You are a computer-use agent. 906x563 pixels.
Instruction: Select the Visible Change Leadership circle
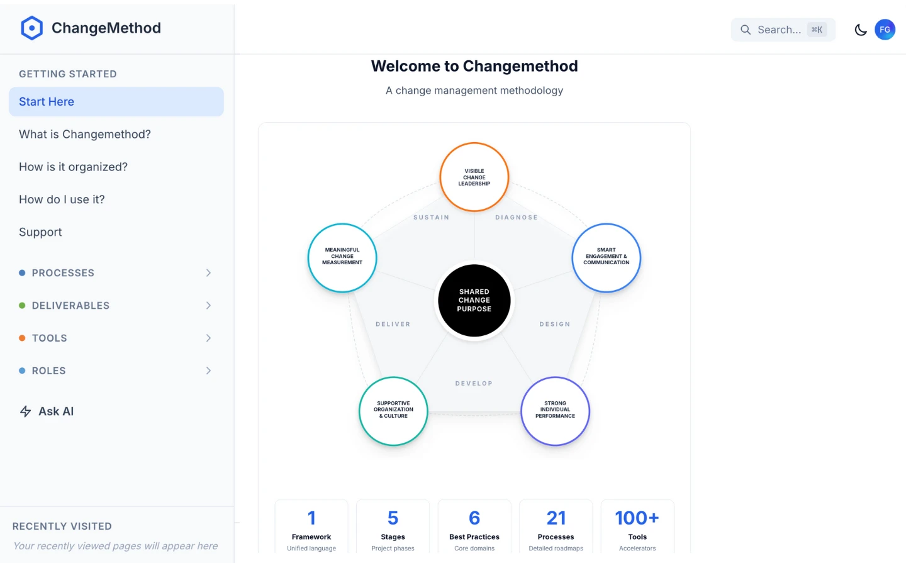coord(474,177)
